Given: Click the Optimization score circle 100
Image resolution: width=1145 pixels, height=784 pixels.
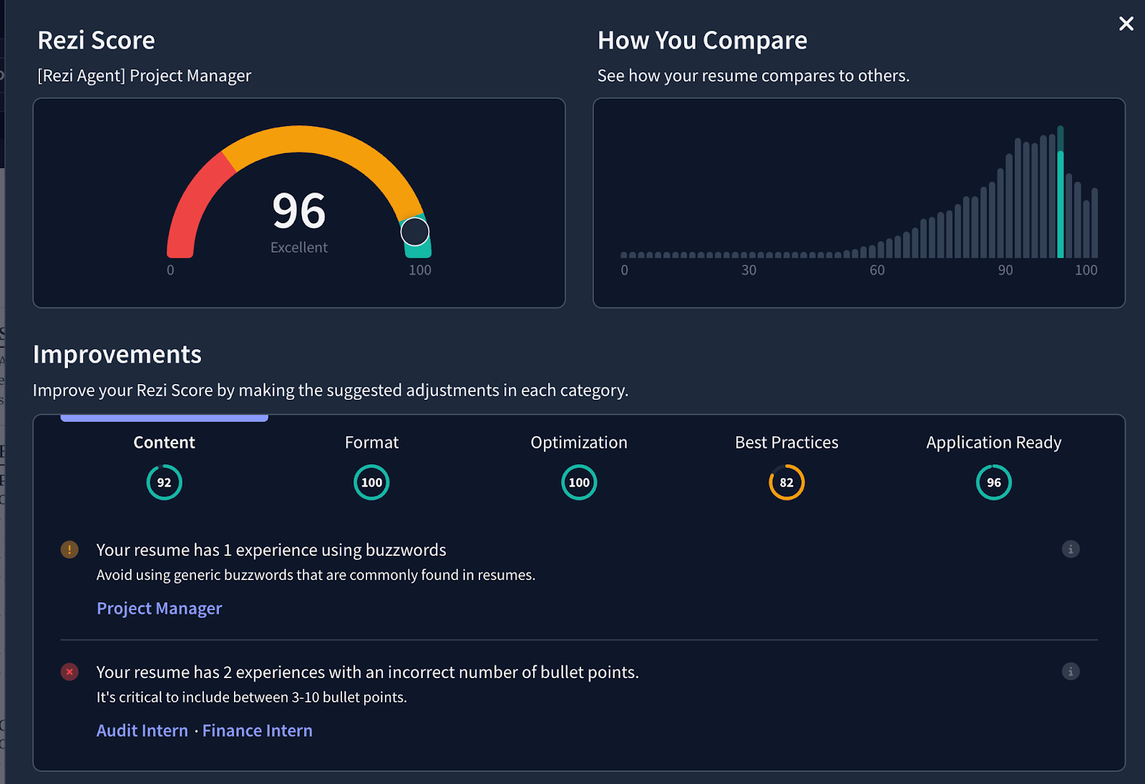Looking at the screenshot, I should (579, 482).
